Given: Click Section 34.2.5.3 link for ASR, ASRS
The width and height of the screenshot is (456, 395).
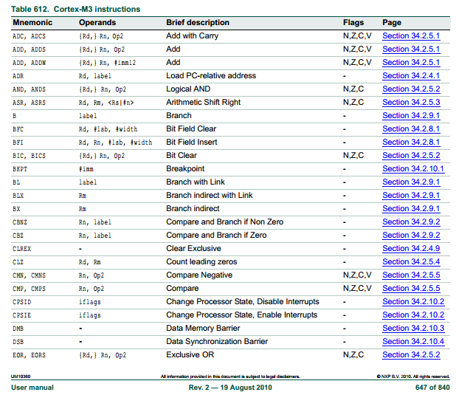Looking at the screenshot, I should click(x=411, y=102).
